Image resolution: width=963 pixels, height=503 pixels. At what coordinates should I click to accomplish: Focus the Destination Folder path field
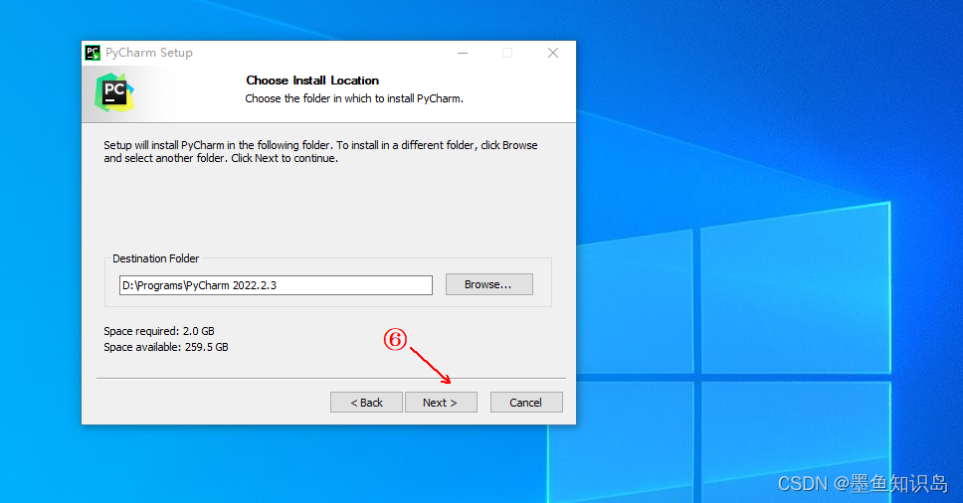pos(276,285)
